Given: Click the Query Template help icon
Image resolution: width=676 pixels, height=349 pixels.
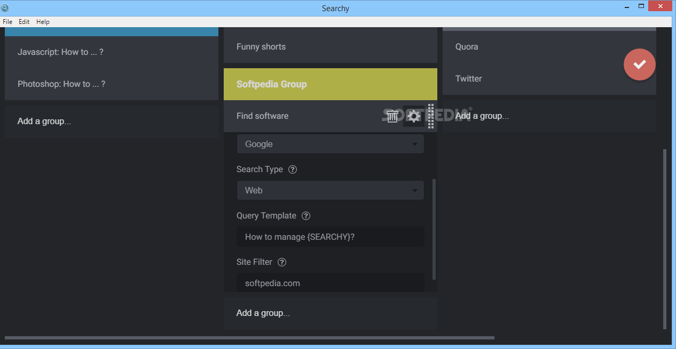Looking at the screenshot, I should coord(306,216).
